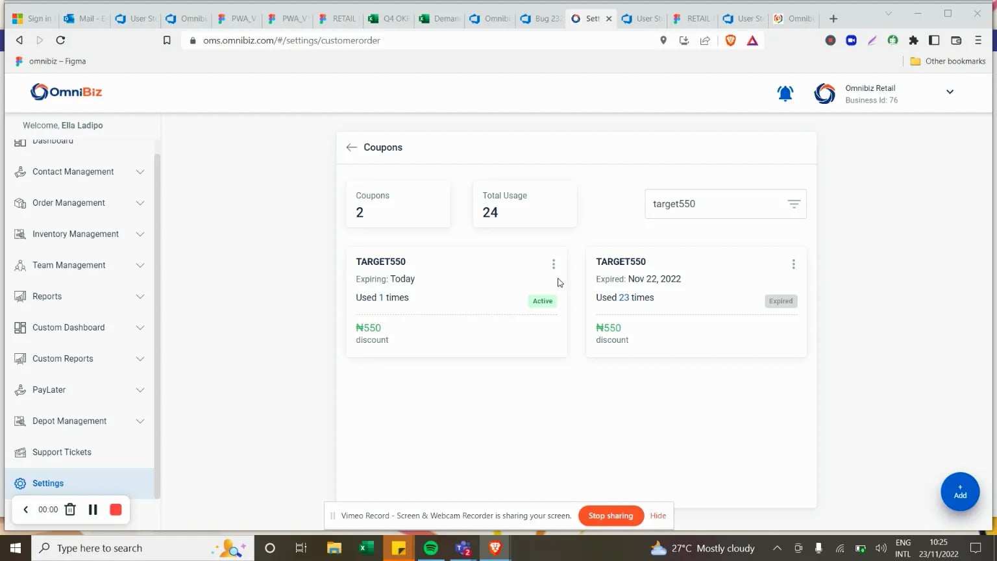The width and height of the screenshot is (997, 561).
Task: Click the Settings gear icon in sidebar
Action: (20, 483)
